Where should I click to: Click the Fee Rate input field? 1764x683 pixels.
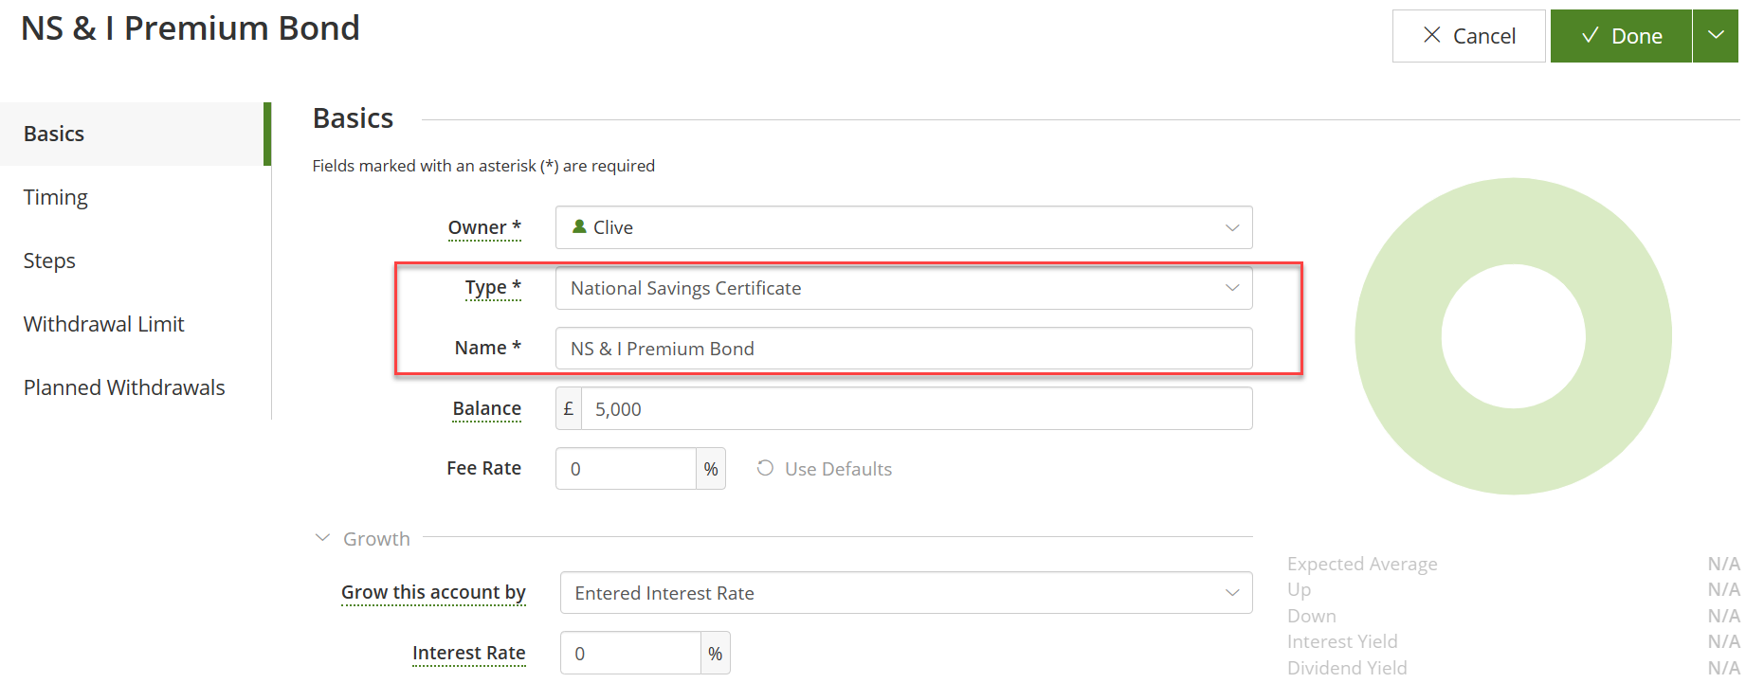point(626,469)
